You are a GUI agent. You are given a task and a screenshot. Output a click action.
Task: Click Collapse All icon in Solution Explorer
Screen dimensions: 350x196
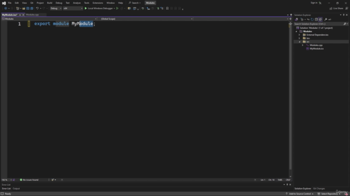click(x=316, y=20)
